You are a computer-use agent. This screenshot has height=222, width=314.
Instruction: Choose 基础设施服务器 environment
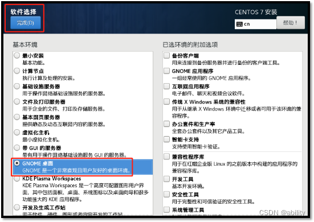[17, 86]
